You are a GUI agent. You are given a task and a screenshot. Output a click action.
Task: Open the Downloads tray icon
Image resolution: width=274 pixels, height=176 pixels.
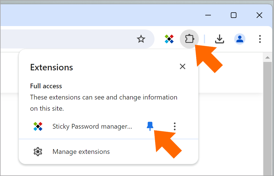220,39
